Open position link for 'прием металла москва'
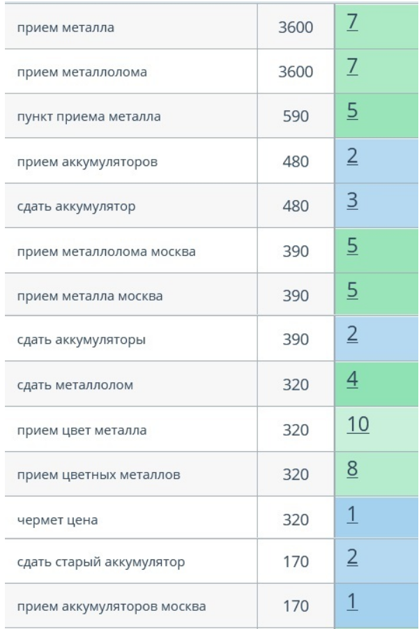 pyautogui.click(x=353, y=291)
